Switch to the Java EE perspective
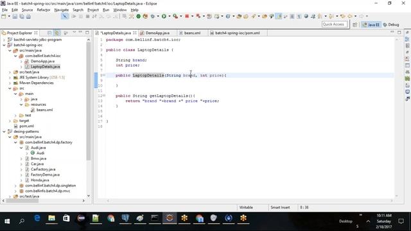This screenshot has height=231, width=411. tap(371, 24)
